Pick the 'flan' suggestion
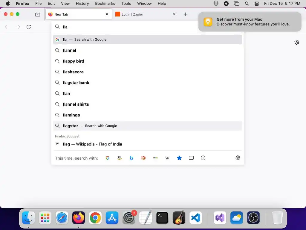 click(x=148, y=93)
